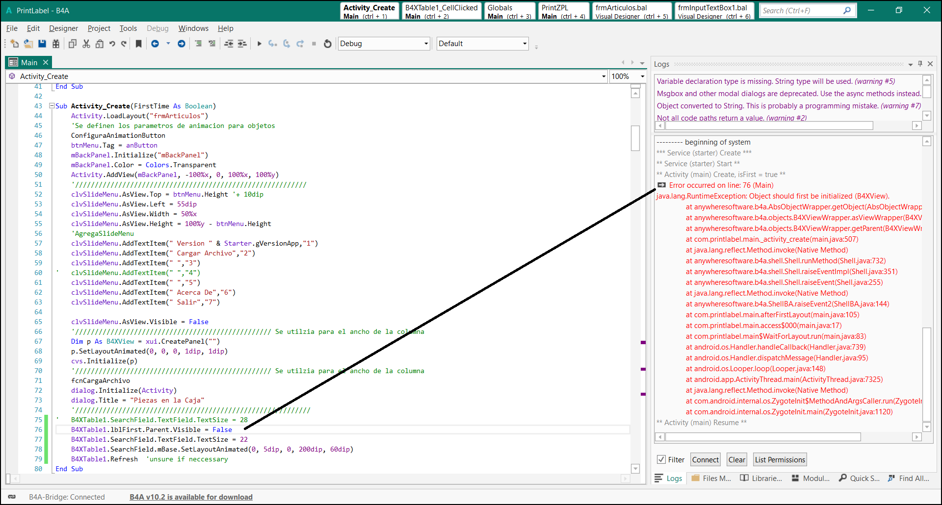The height and width of the screenshot is (505, 942).
Task: Click the Restart circular arrow icon
Action: (x=328, y=44)
